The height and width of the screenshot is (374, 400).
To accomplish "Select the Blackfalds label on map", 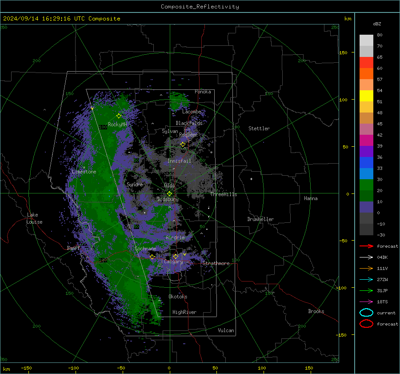I will [189, 123].
